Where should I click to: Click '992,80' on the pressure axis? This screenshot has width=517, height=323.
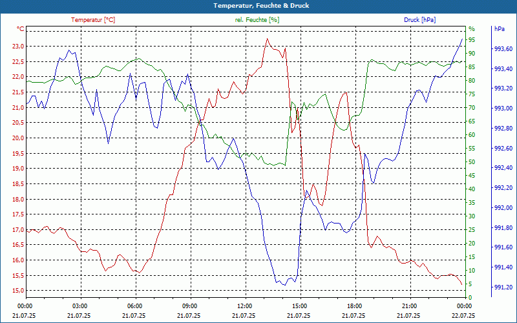[x=503, y=128]
